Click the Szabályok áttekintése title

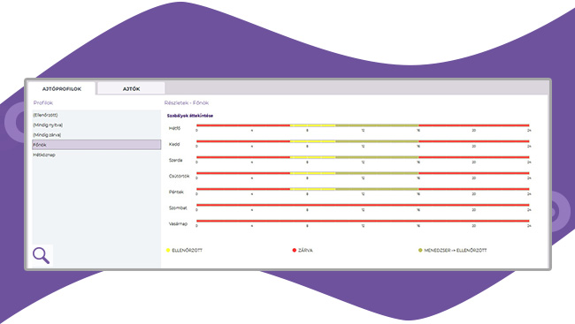click(x=190, y=116)
